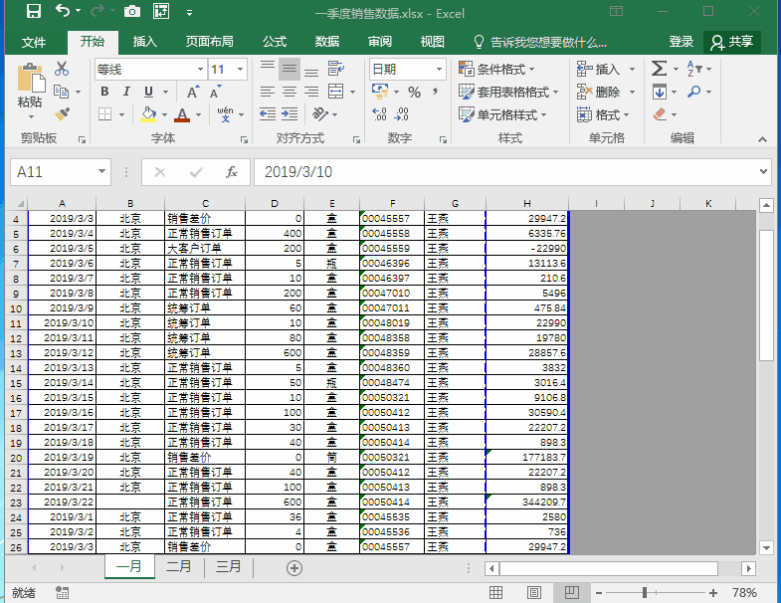Click the Save icon in title bar
The image size is (781, 603).
pos(33,13)
